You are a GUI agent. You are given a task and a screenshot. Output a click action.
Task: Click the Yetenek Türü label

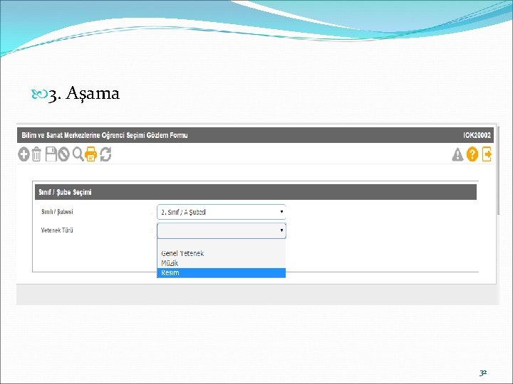click(57, 230)
